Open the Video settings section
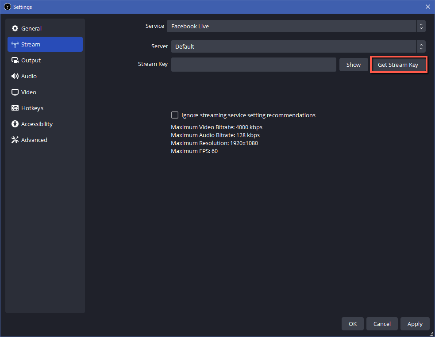 [x=45, y=92]
